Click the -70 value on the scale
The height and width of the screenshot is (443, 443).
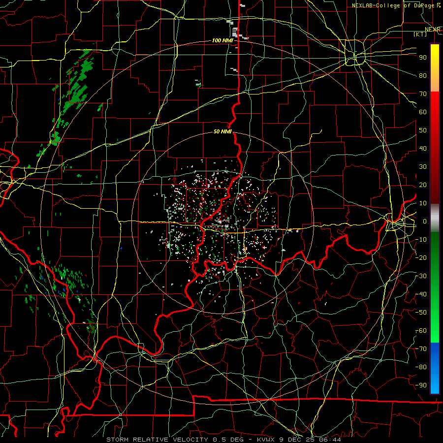tap(421, 349)
